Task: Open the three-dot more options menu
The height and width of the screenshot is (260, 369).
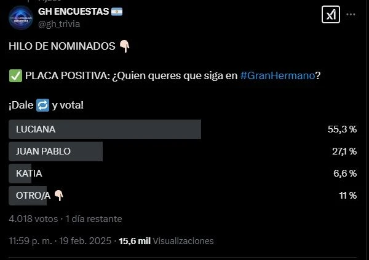Action: pos(351,13)
